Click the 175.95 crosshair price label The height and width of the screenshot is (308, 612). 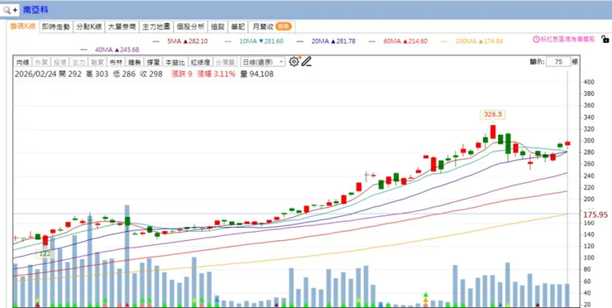595,214
